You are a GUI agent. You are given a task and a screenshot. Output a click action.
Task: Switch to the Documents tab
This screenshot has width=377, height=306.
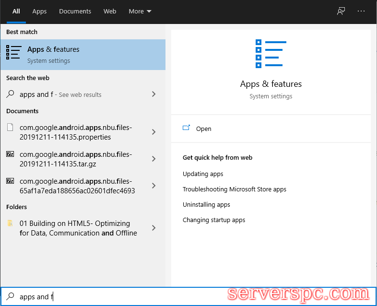click(x=75, y=11)
